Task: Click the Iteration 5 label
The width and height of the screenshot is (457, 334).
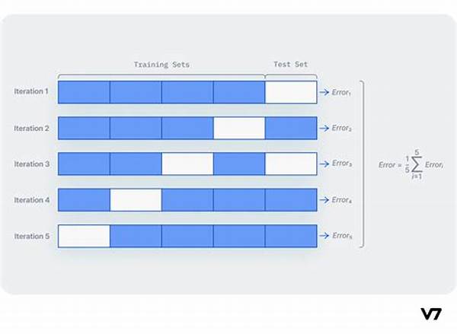Action: point(32,236)
